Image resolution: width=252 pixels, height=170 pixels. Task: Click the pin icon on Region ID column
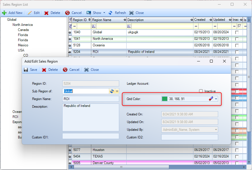point(90,20)
